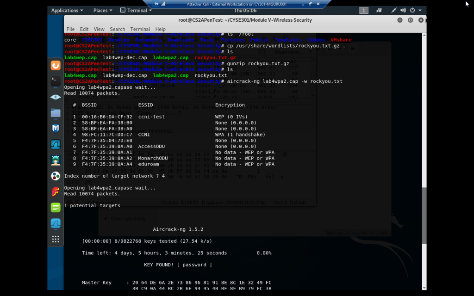Screen dimensions: 474x296
Task: Click the AccessODU ESSID text
Action: (x=151, y=147)
